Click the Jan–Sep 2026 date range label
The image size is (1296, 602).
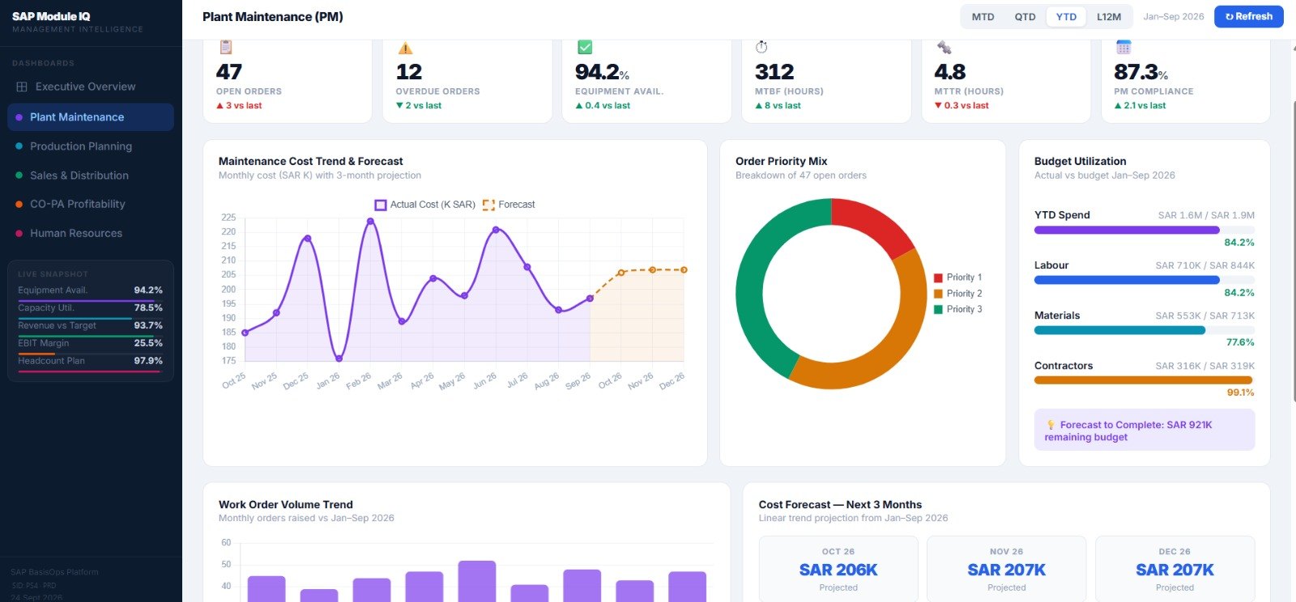click(x=1173, y=16)
